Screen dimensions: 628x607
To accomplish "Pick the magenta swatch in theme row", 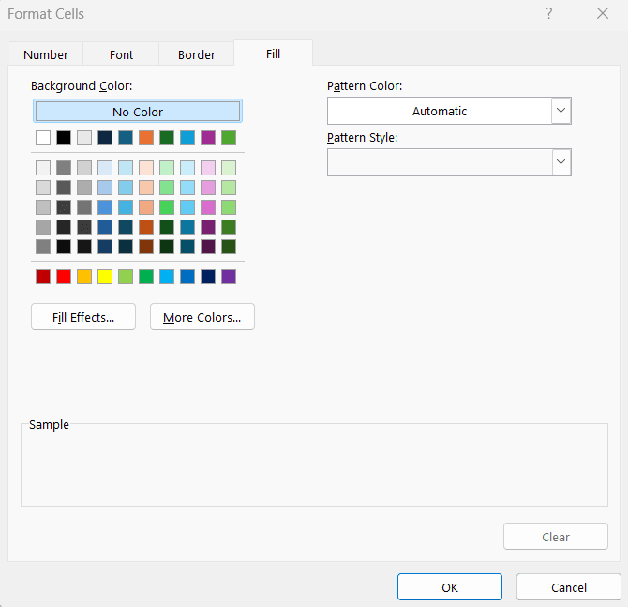I will (x=208, y=138).
